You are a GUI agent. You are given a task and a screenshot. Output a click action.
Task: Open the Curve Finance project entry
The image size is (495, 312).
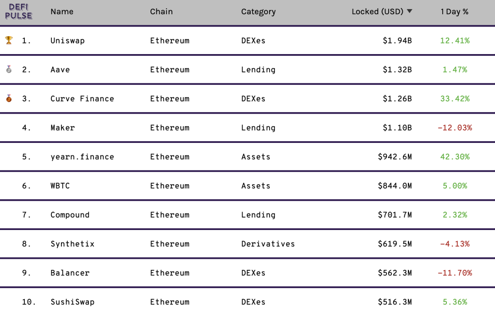[x=82, y=99]
